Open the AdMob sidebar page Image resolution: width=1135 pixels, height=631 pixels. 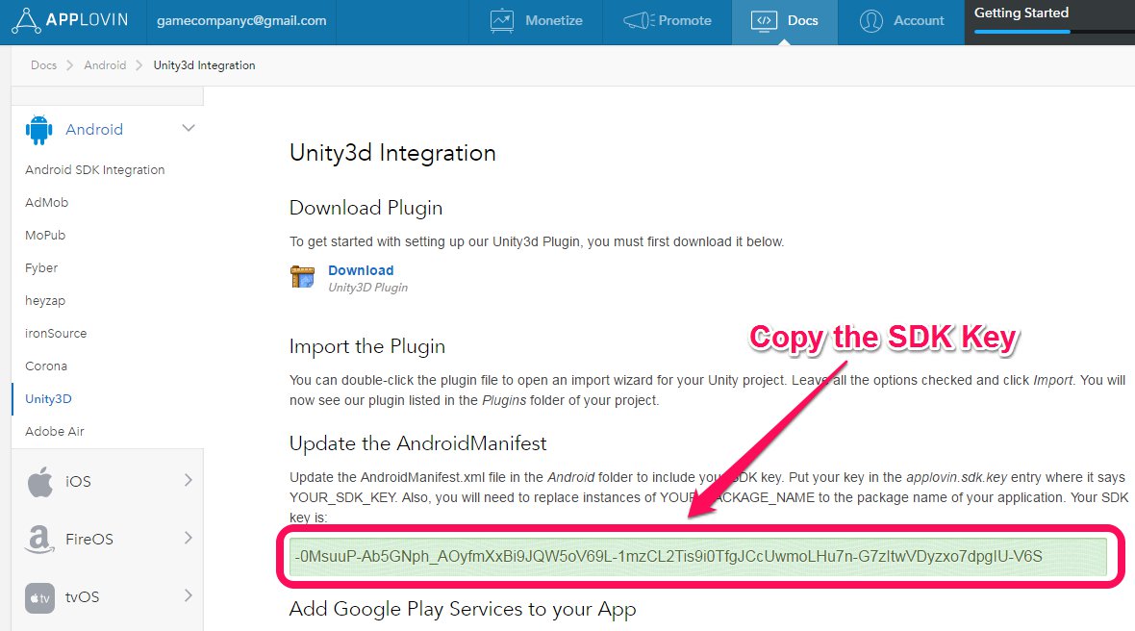(46, 203)
